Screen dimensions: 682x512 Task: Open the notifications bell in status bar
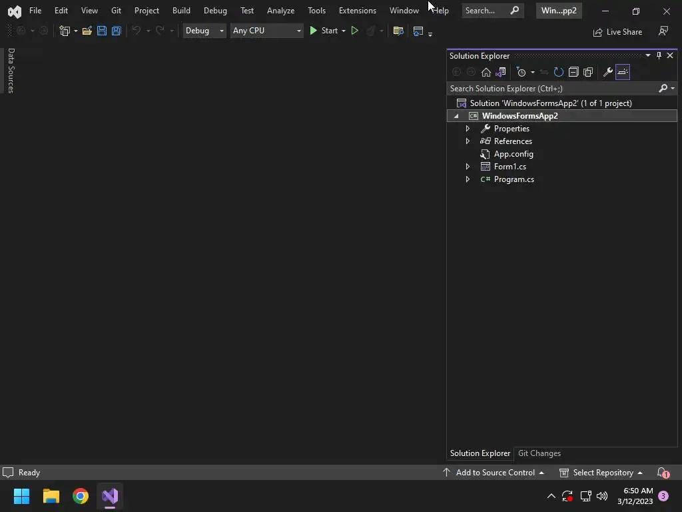click(x=663, y=473)
